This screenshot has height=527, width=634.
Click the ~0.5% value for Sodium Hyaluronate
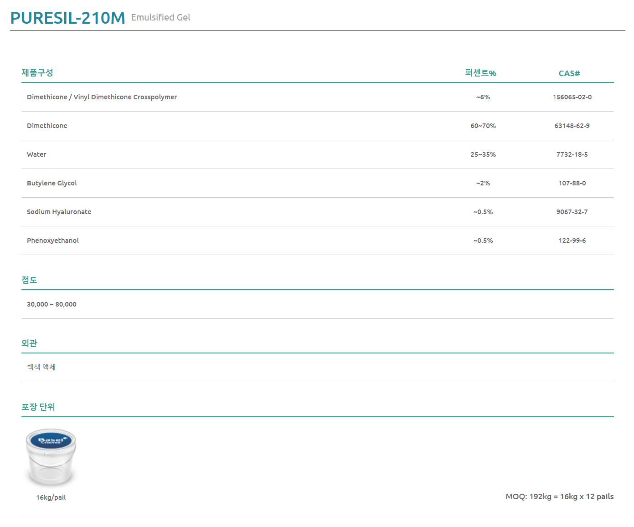pyautogui.click(x=483, y=212)
